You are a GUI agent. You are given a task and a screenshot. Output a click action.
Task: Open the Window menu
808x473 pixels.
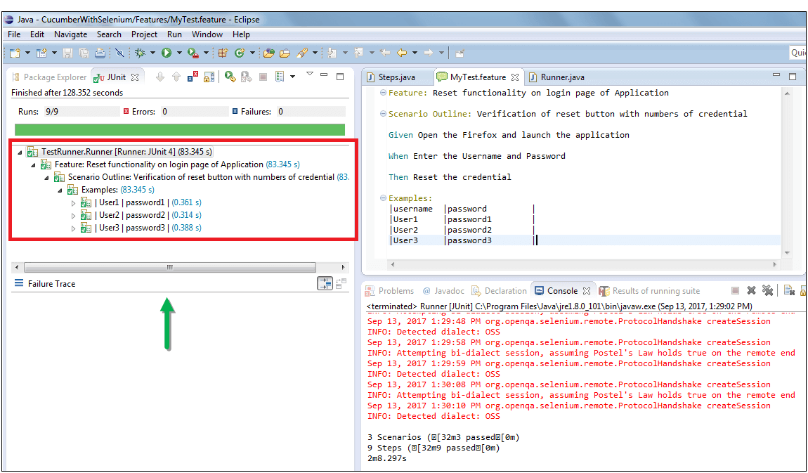[x=207, y=34]
